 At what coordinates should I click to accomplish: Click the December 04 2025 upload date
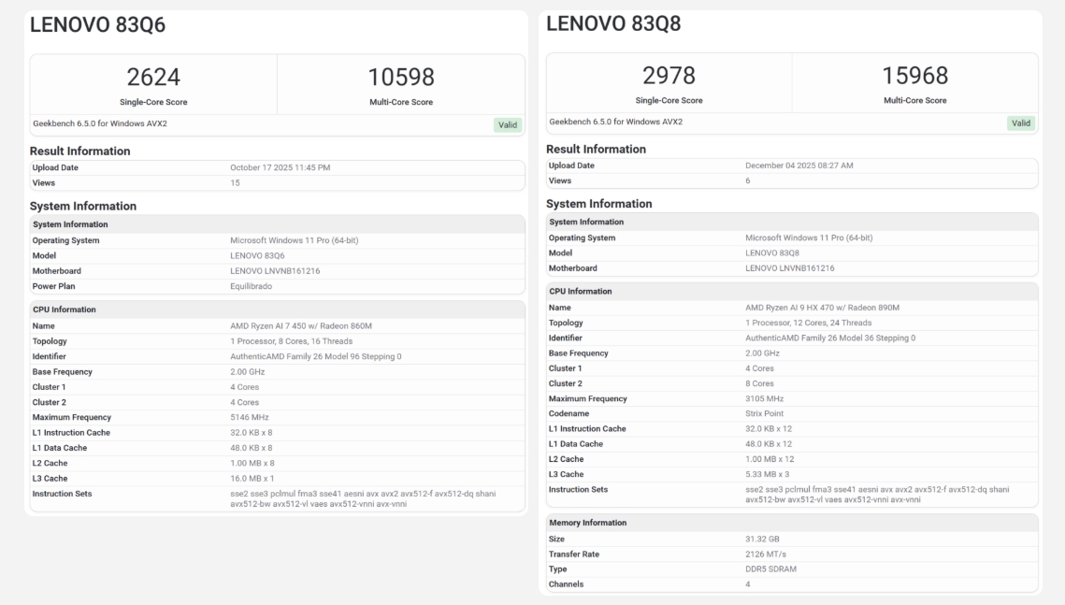pyautogui.click(x=799, y=166)
